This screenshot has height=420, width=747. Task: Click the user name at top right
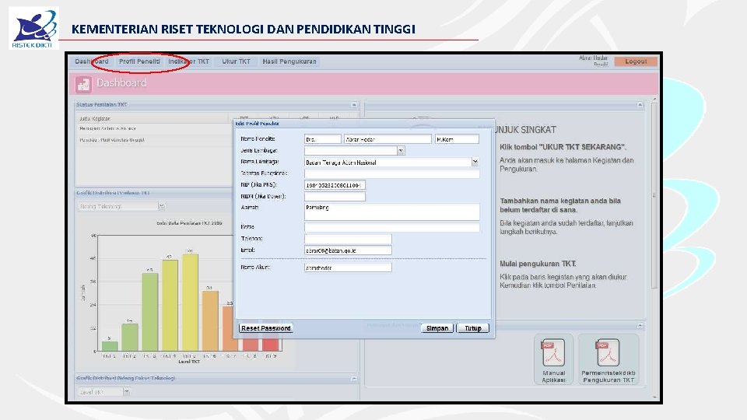(593, 58)
